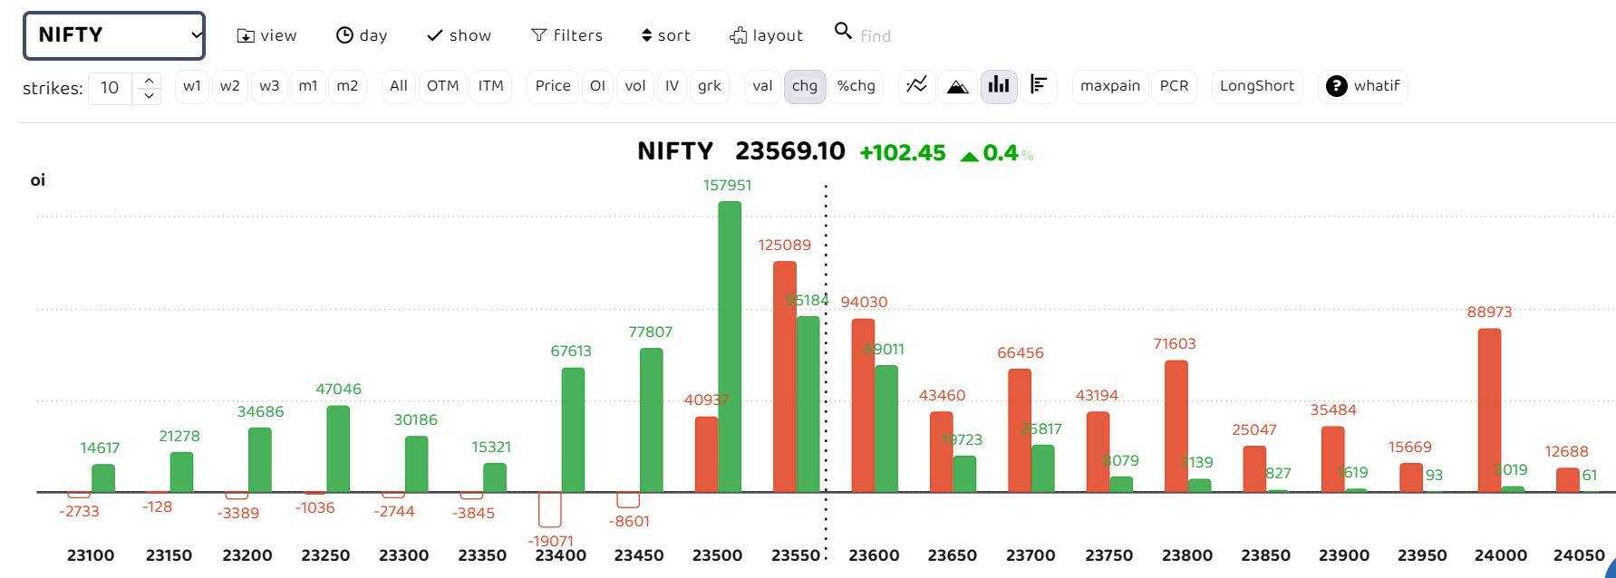Open the NIFTY symbol dropdown
Screen dimensions: 1616x578
pos(114,35)
